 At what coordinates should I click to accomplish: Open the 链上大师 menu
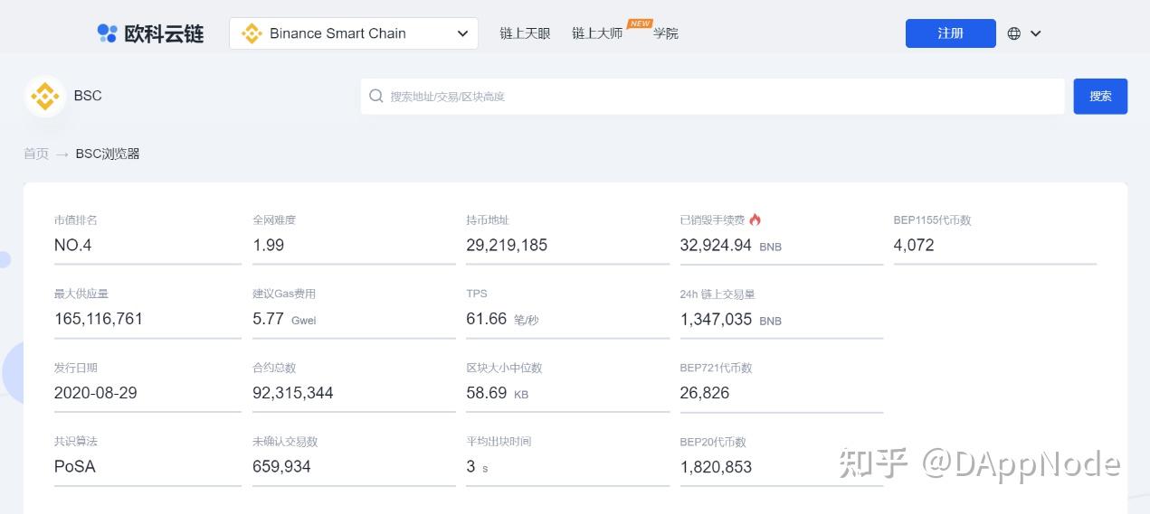pyautogui.click(x=597, y=33)
